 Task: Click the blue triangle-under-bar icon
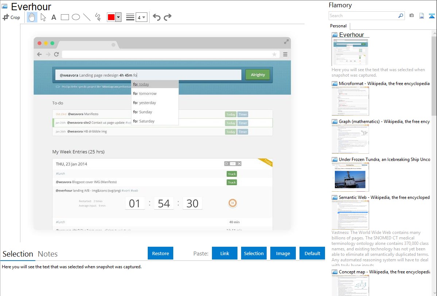coord(432,16)
